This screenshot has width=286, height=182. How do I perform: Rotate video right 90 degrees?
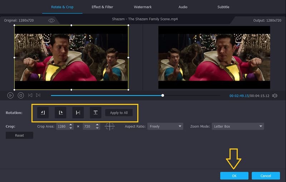tap(60, 113)
